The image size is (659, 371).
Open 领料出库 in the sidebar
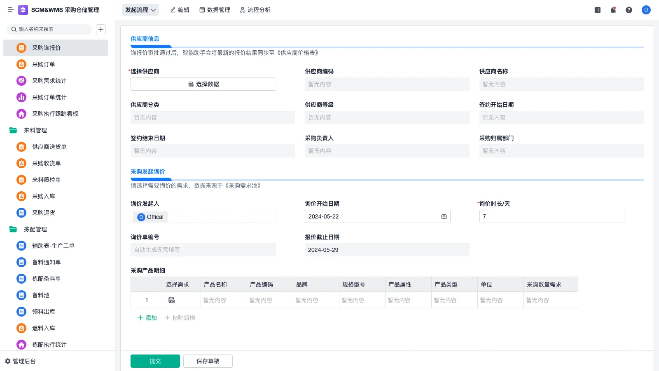pos(56,312)
